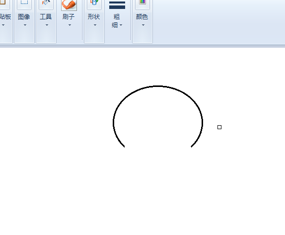Click the 颜色 color palette icon
Image resolution: width=285 pixels, height=235 pixels.
point(142,2)
